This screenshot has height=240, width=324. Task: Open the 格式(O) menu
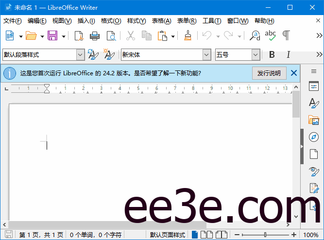pos(111,21)
